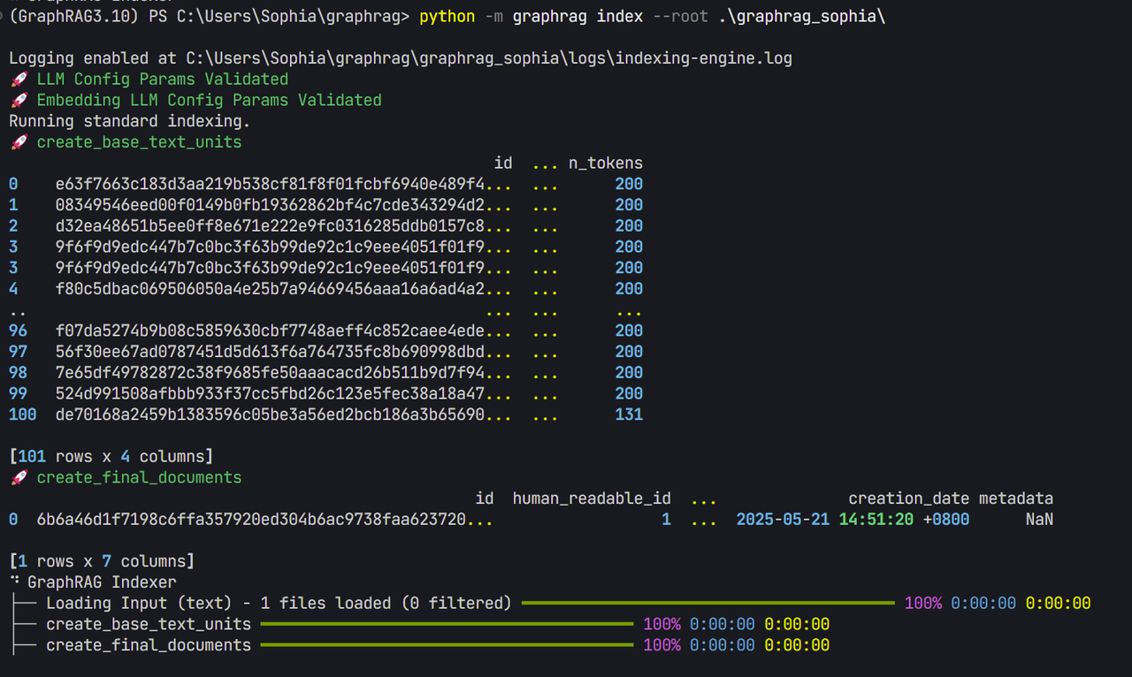Click the n_tokens column header
The width and height of the screenshot is (1132, 677).
coord(606,164)
